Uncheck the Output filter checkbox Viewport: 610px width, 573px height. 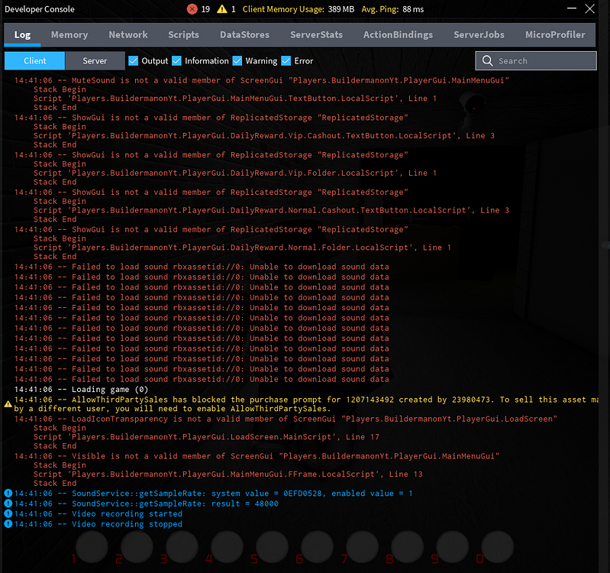tap(134, 61)
